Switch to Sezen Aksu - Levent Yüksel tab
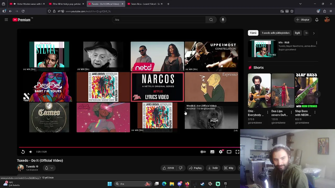The image size is (335, 188). point(145,4)
